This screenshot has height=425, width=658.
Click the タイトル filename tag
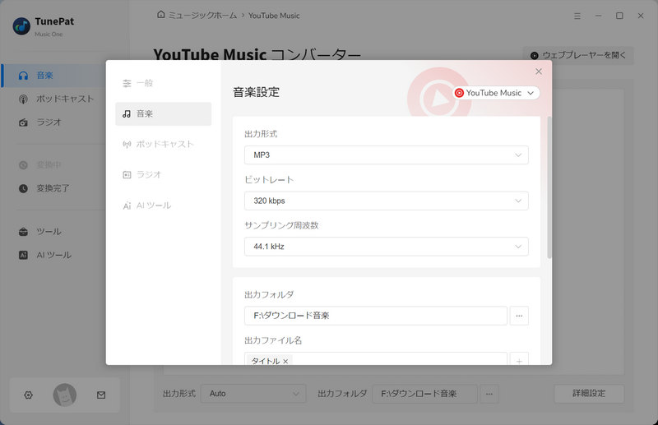pyautogui.click(x=266, y=361)
